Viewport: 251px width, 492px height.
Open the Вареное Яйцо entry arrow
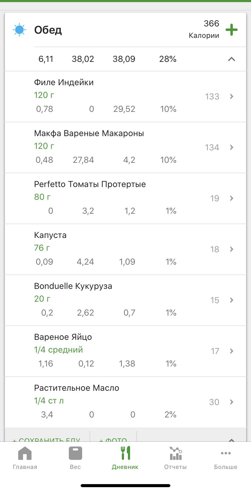click(x=232, y=351)
